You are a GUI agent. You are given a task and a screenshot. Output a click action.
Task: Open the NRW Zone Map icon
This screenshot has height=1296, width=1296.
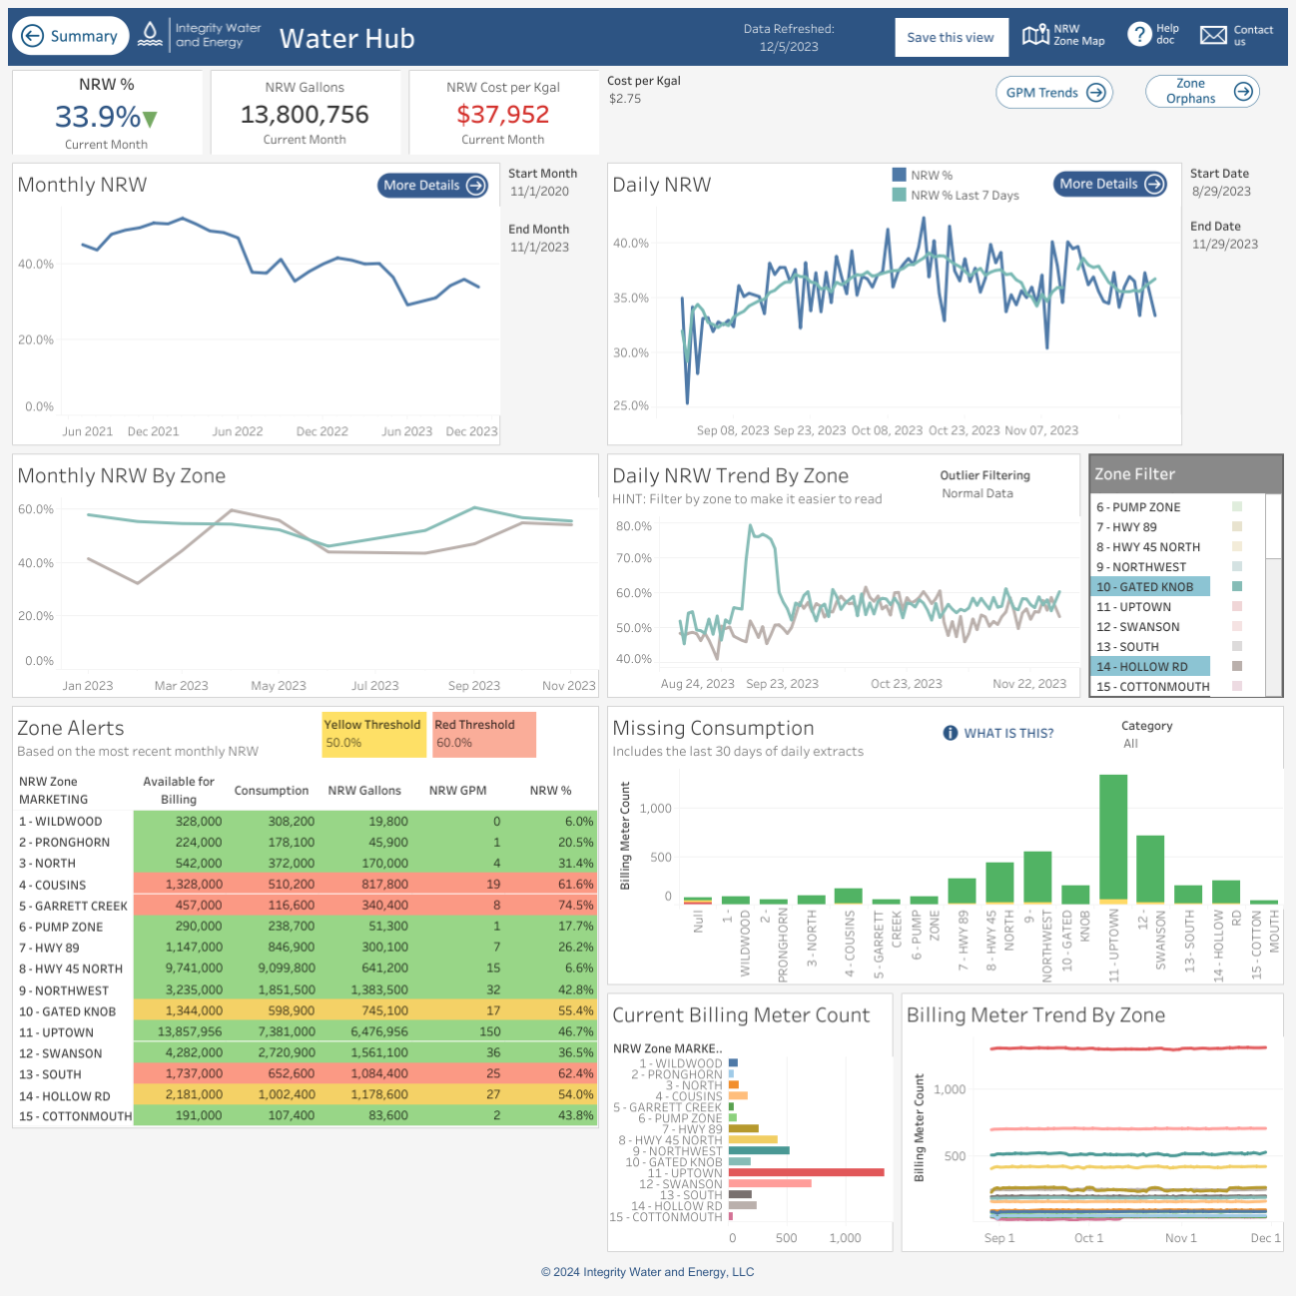point(1035,36)
